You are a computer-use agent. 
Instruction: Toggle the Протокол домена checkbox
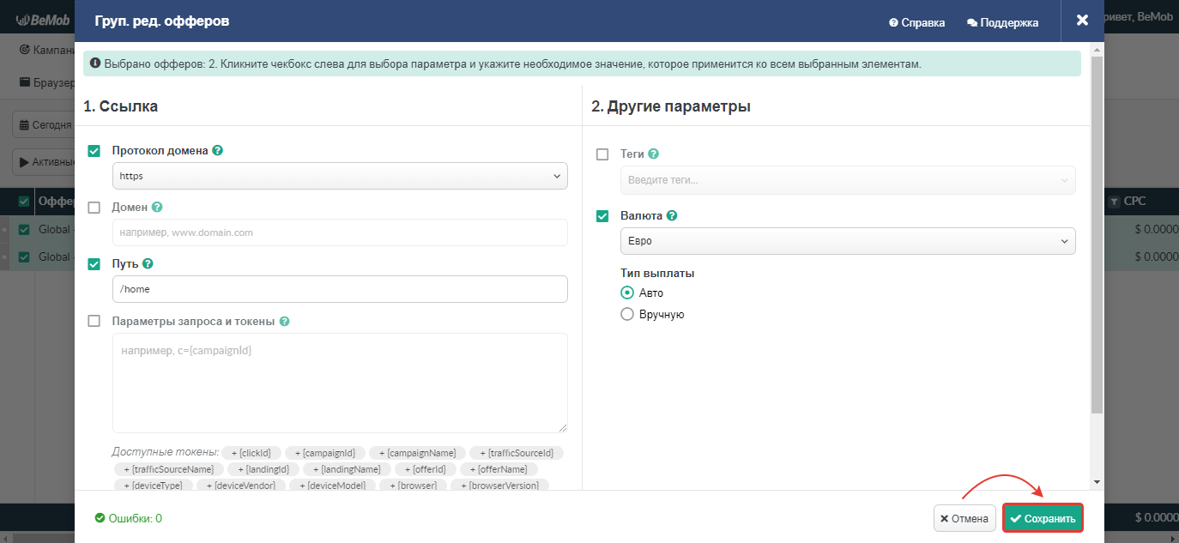(x=94, y=150)
